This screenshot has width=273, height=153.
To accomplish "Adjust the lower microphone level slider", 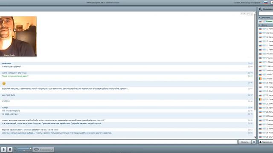I will point(24,151).
